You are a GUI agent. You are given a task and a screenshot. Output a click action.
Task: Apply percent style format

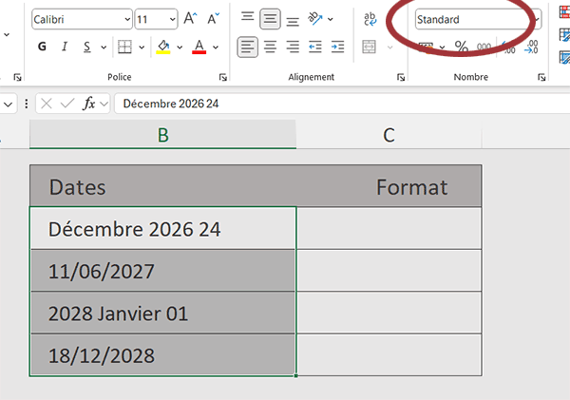[x=461, y=47]
